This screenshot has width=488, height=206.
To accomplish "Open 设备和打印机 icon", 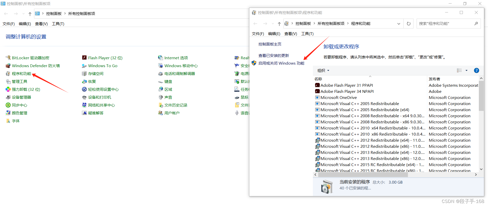I will pos(84,97).
